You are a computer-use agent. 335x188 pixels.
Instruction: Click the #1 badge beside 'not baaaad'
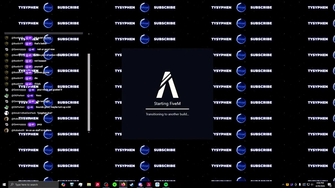[29, 61]
